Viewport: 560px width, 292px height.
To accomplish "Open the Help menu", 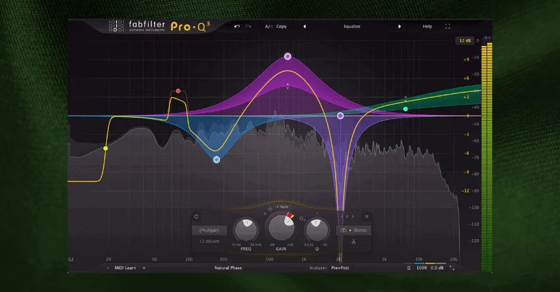I will tap(427, 26).
